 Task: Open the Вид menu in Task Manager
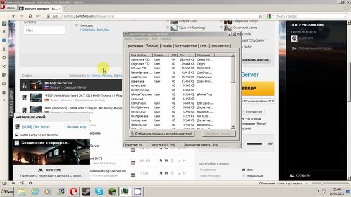[155, 39]
